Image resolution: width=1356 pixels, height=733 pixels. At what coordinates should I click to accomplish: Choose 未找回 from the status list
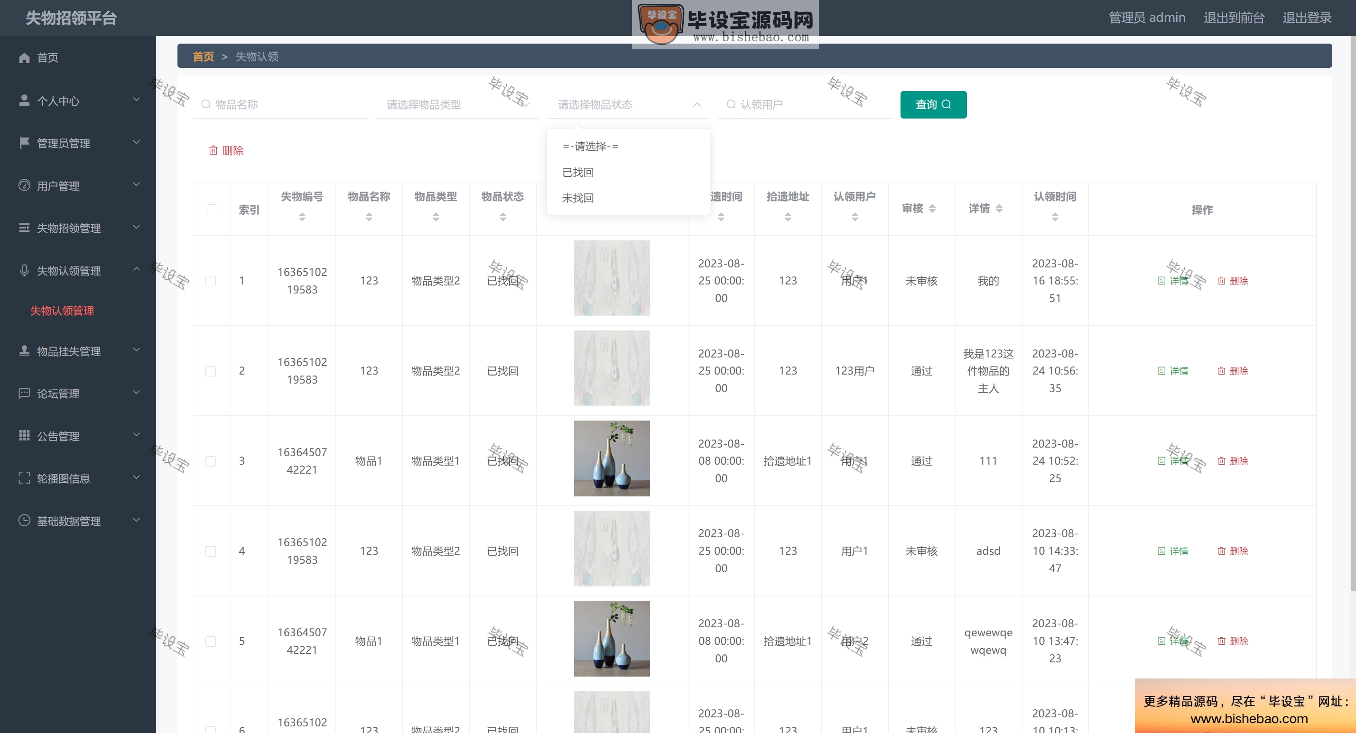628,198
